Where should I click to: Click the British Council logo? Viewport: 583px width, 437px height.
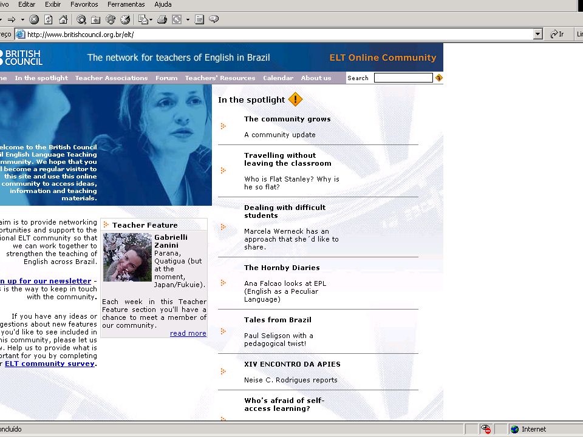pos(21,58)
